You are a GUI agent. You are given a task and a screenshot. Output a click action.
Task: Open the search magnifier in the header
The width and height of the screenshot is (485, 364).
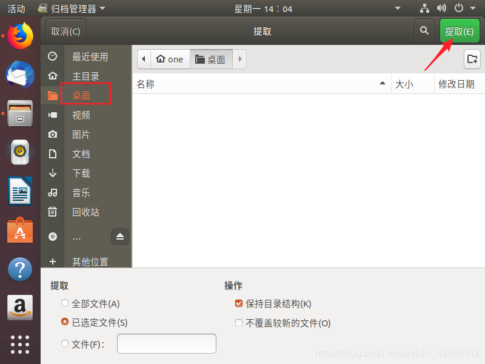pos(424,31)
